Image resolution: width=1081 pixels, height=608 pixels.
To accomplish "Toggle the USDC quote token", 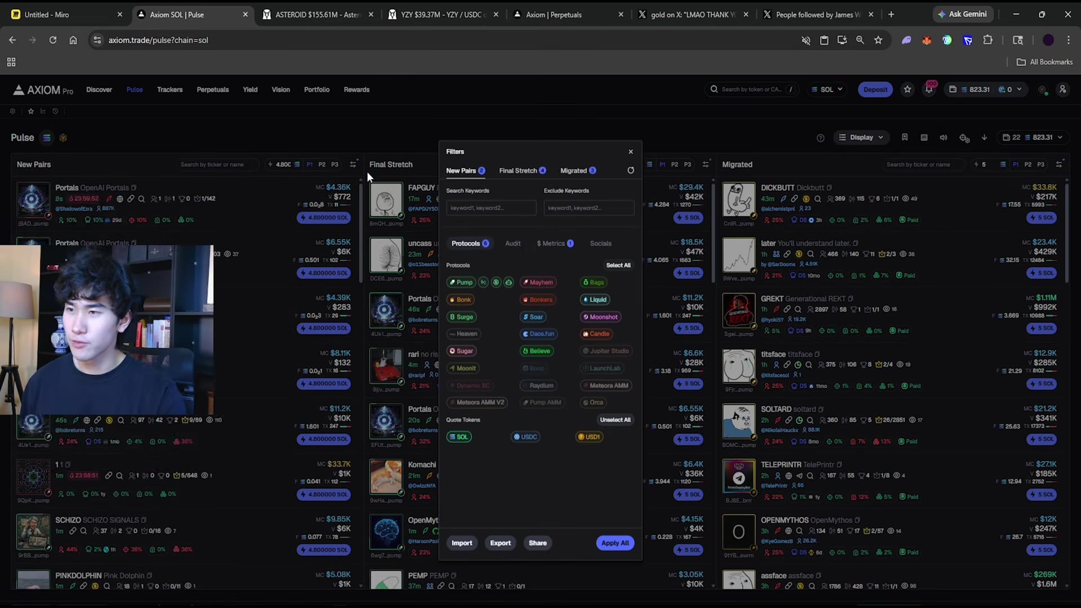I will point(525,437).
